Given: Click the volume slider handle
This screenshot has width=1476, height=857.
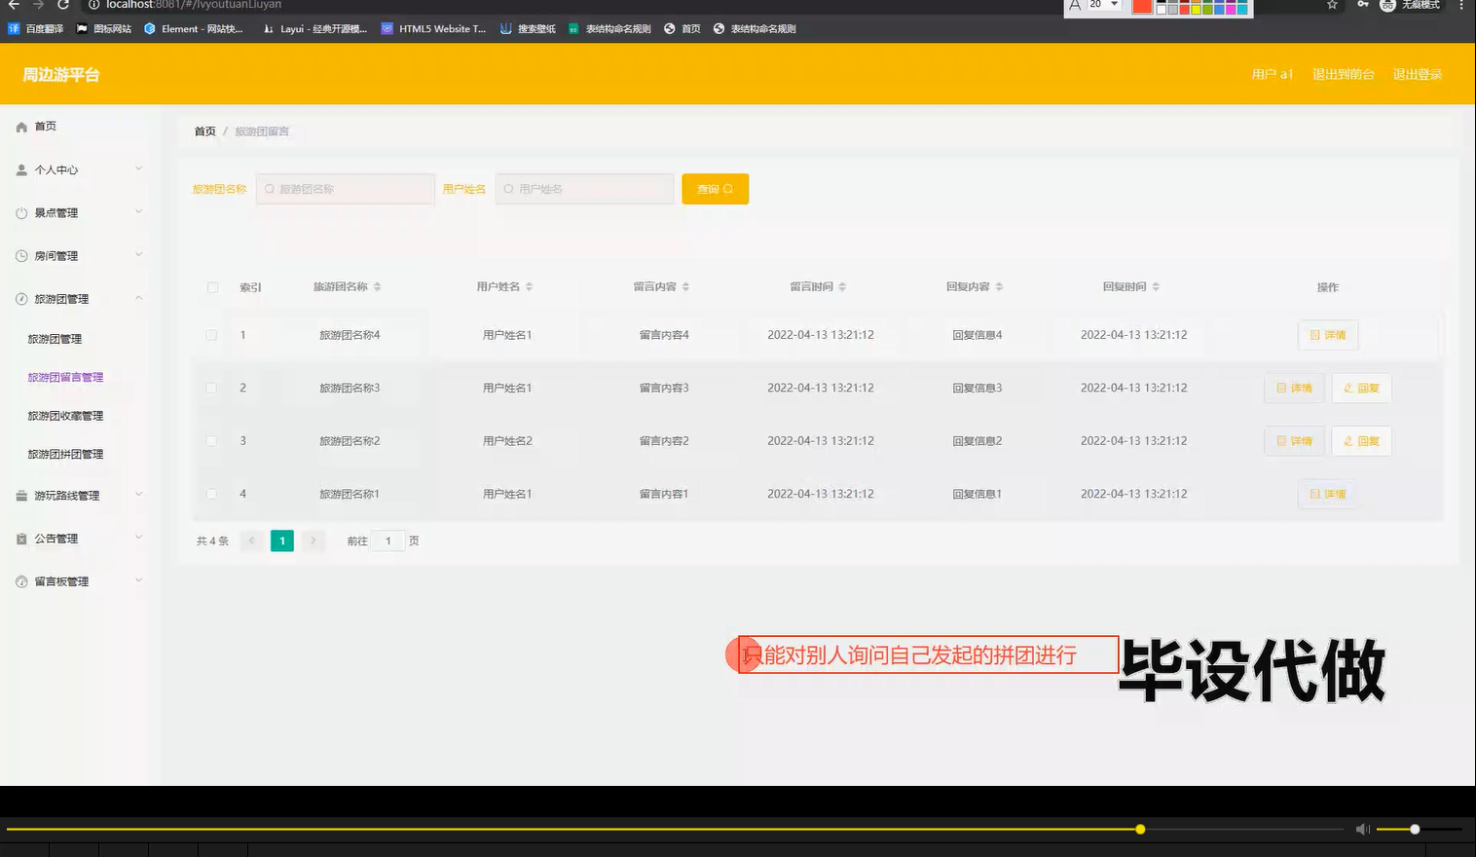Looking at the screenshot, I should 1415,830.
